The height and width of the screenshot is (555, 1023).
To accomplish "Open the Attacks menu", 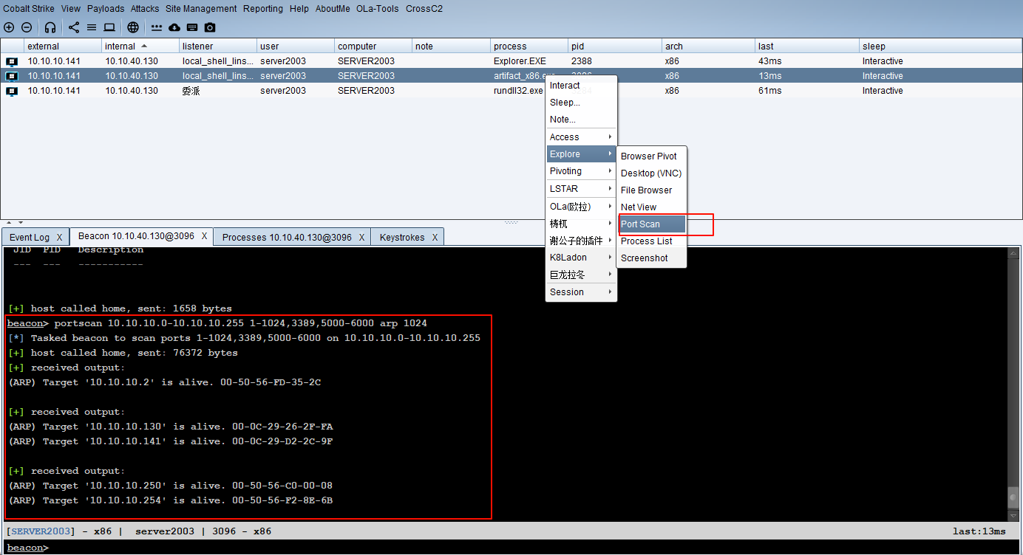I will [x=145, y=9].
